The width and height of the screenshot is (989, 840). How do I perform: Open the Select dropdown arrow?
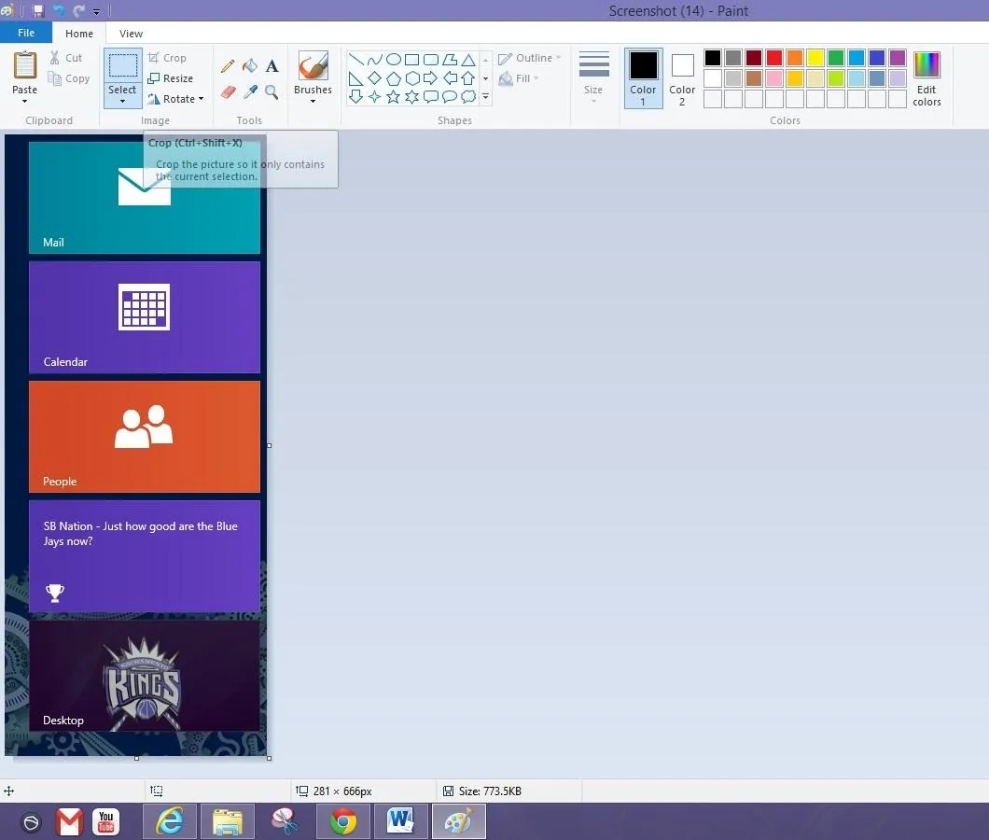(x=122, y=101)
